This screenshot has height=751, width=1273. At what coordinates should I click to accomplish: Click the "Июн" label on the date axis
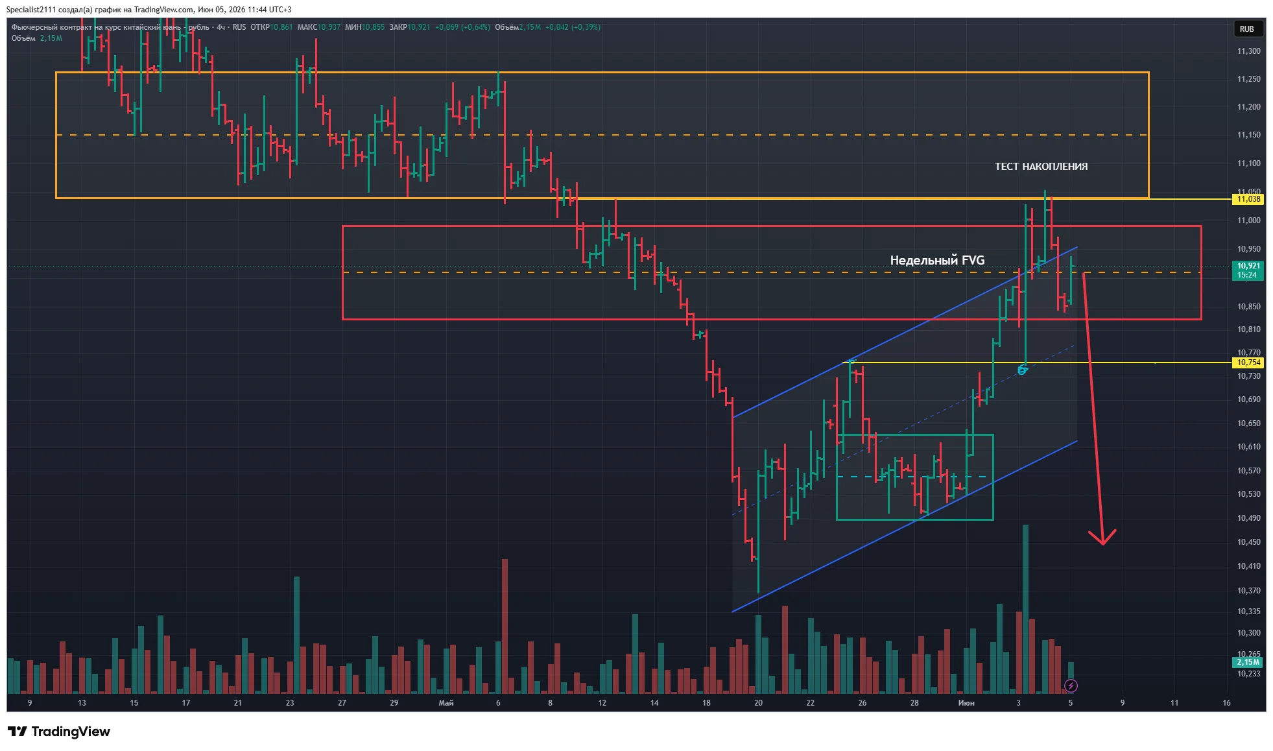(966, 703)
